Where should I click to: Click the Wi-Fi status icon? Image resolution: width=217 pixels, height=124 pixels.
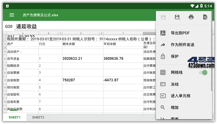[192, 6]
